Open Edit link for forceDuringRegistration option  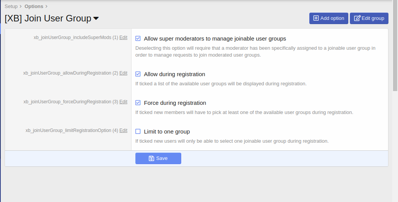123,102
